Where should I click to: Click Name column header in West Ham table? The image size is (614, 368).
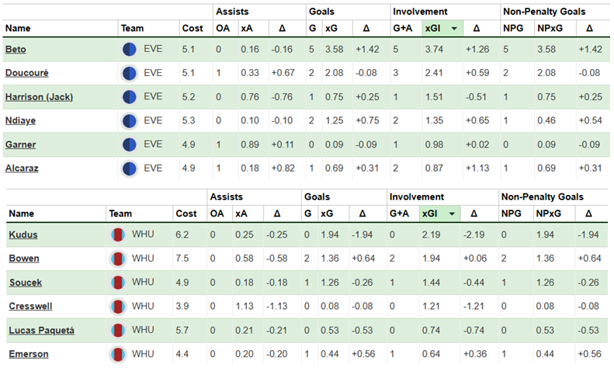click(22, 214)
